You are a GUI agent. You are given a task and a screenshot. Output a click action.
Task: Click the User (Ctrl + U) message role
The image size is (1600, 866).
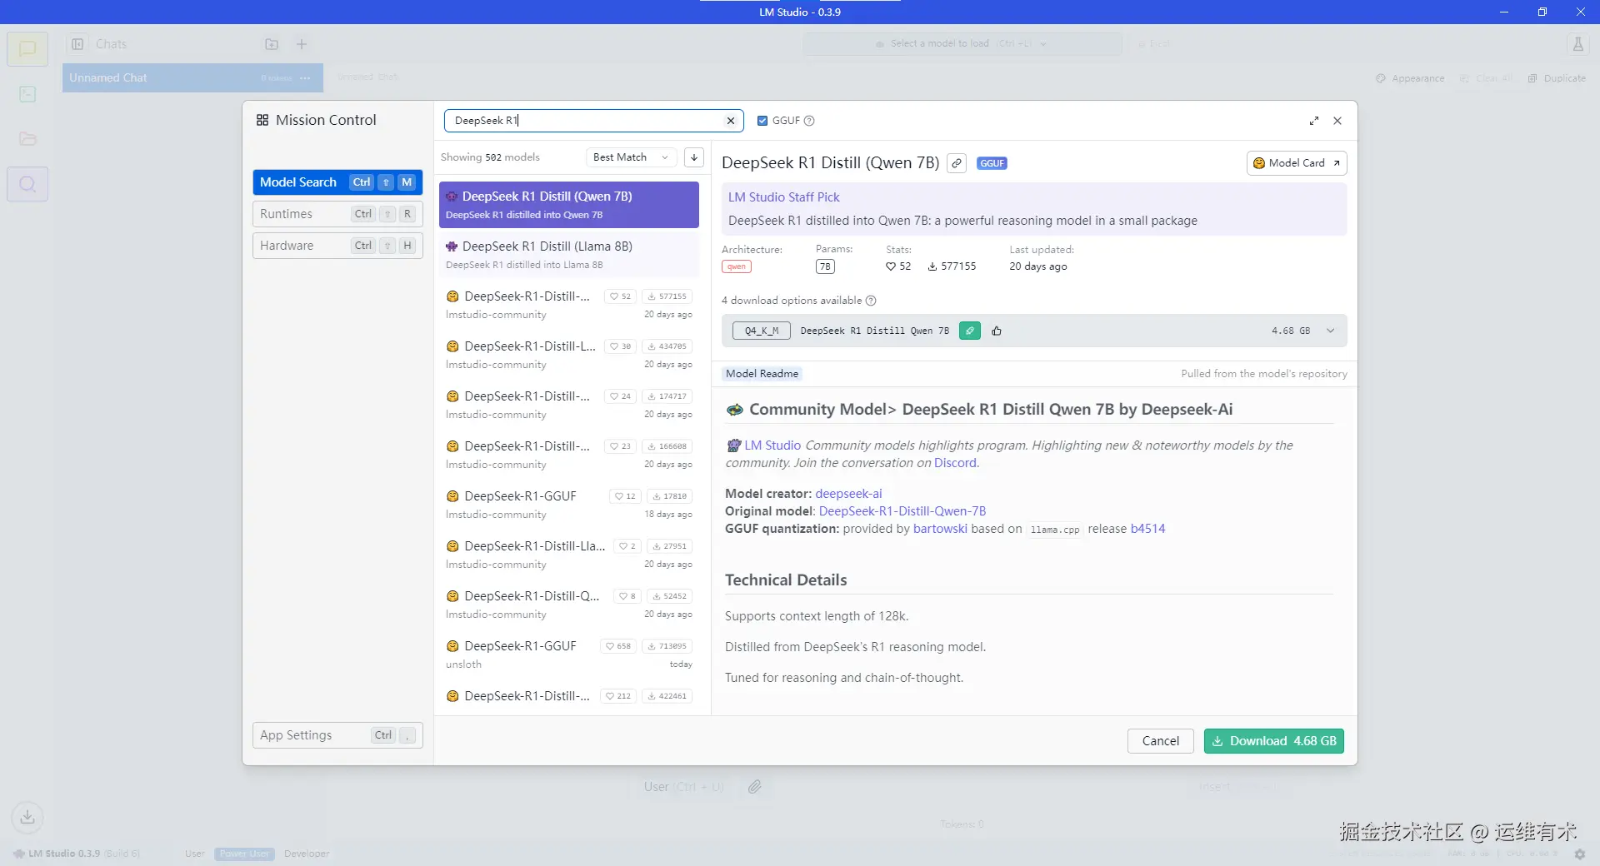[x=683, y=787]
